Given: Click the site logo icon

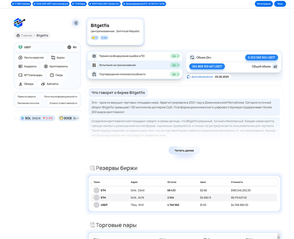Looking at the screenshot, I should click(19, 23).
